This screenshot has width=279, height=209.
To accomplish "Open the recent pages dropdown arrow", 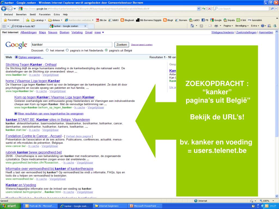I will [15, 8].
